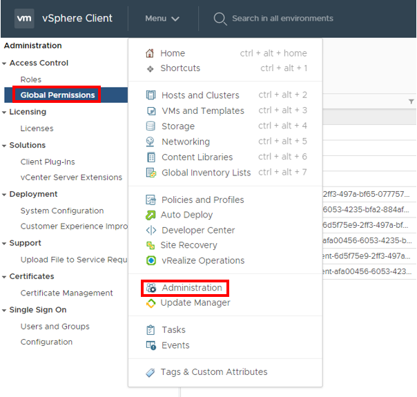This screenshot has width=417, height=397.
Task: Click the Update Manager icon
Action: pyautogui.click(x=151, y=303)
